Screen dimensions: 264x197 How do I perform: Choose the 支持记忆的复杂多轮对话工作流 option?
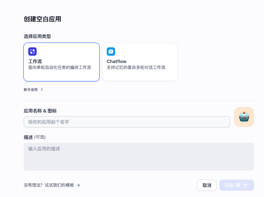click(x=136, y=68)
